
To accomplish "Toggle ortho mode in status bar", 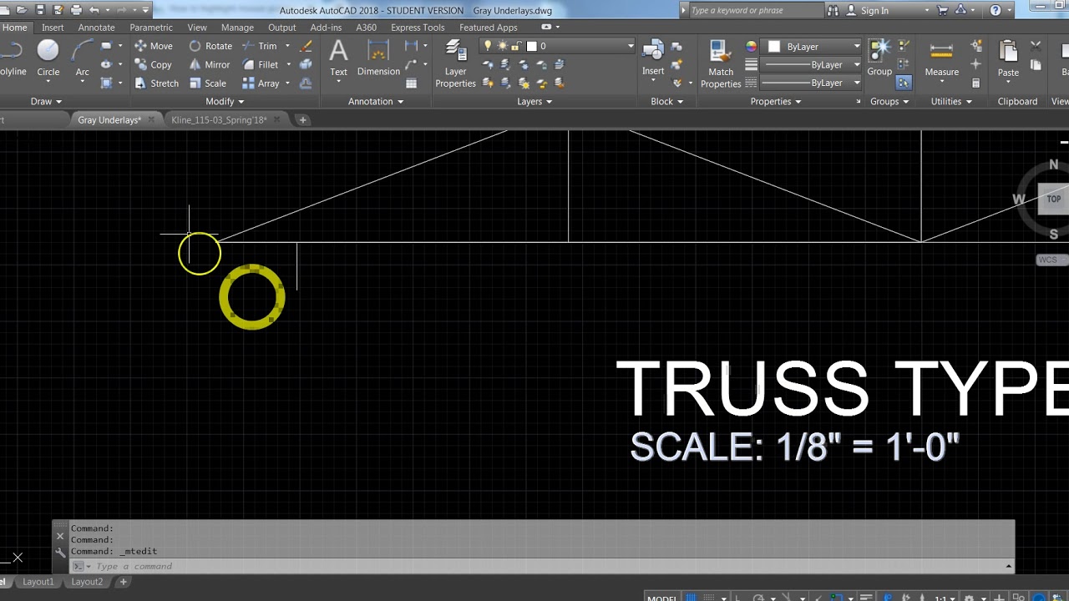I will coord(737,598).
